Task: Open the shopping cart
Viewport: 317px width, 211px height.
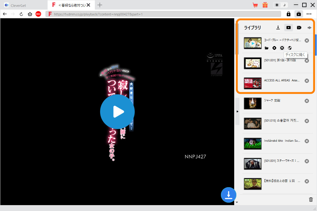Action: pyautogui.click(x=255, y=5)
